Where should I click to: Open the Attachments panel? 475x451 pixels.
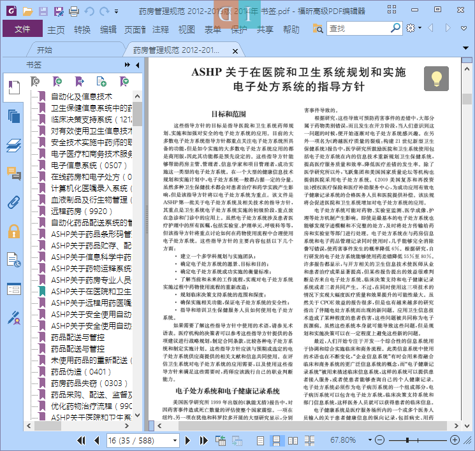[x=14, y=202]
